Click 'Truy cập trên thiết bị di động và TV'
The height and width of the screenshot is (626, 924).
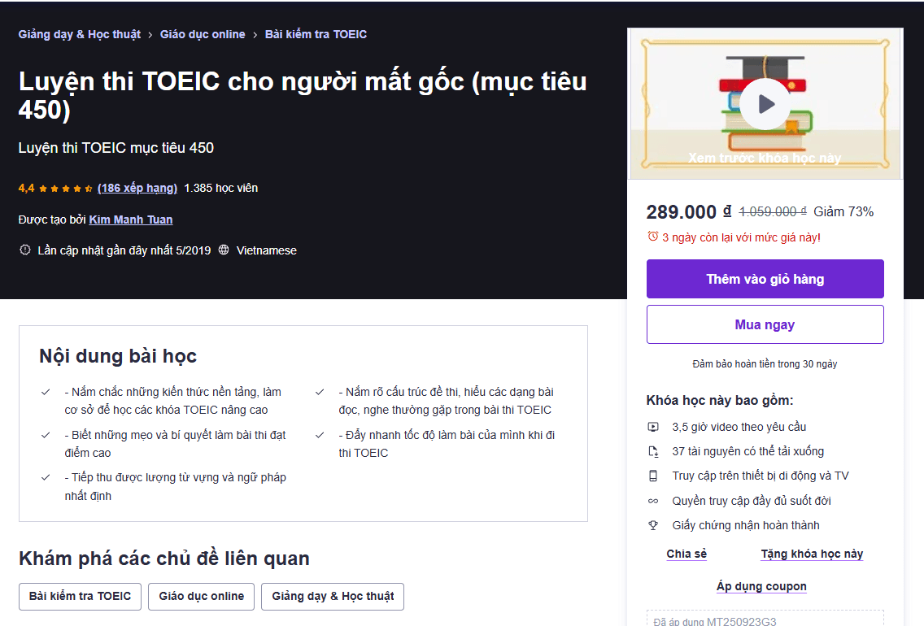(761, 476)
